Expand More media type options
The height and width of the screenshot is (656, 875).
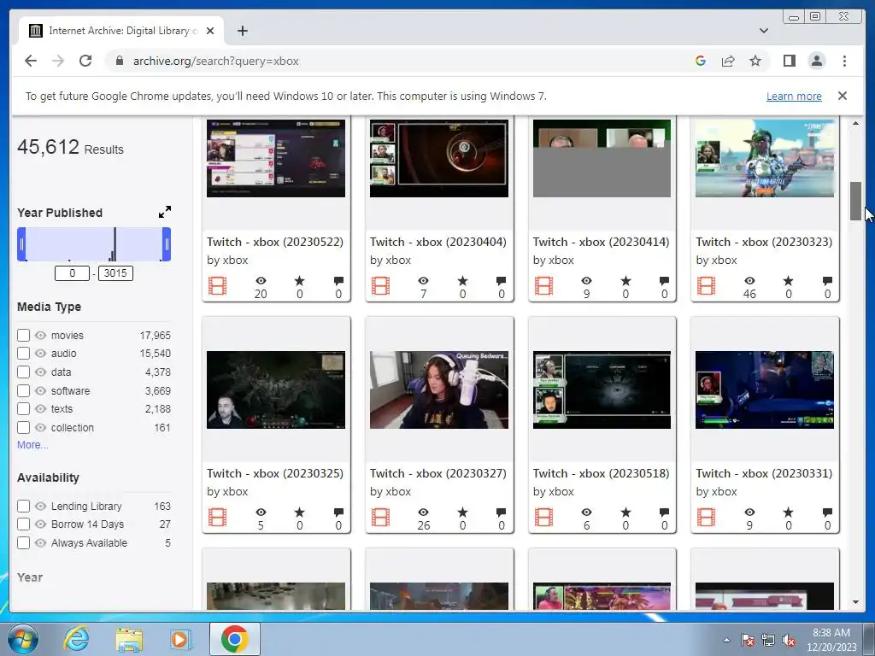[32, 444]
